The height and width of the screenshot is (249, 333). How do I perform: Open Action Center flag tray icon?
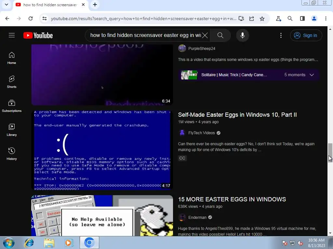pyautogui.click(x=285, y=243)
